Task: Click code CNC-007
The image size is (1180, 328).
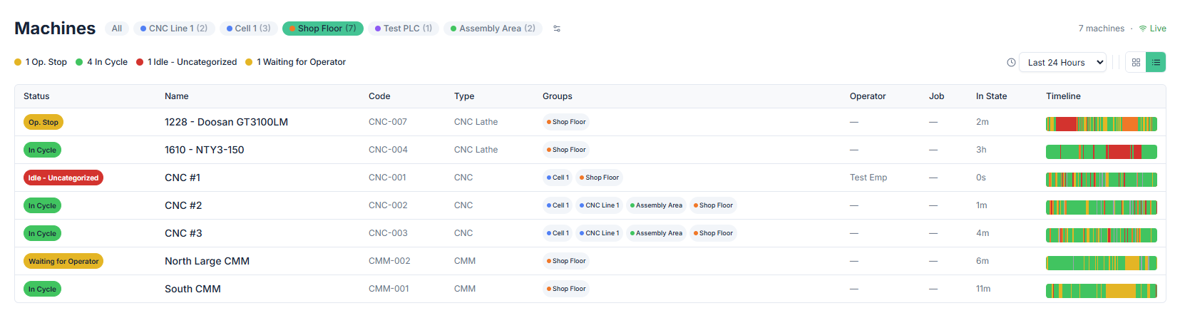Action: (388, 122)
